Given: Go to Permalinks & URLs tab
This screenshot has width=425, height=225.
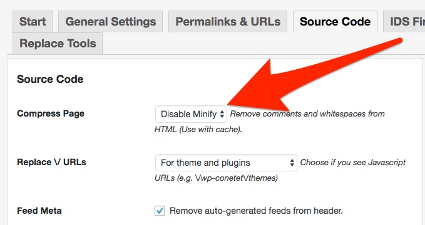Looking at the screenshot, I should (x=228, y=22).
